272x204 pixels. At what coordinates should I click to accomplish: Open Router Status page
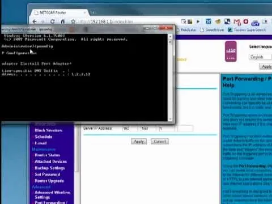47,155
